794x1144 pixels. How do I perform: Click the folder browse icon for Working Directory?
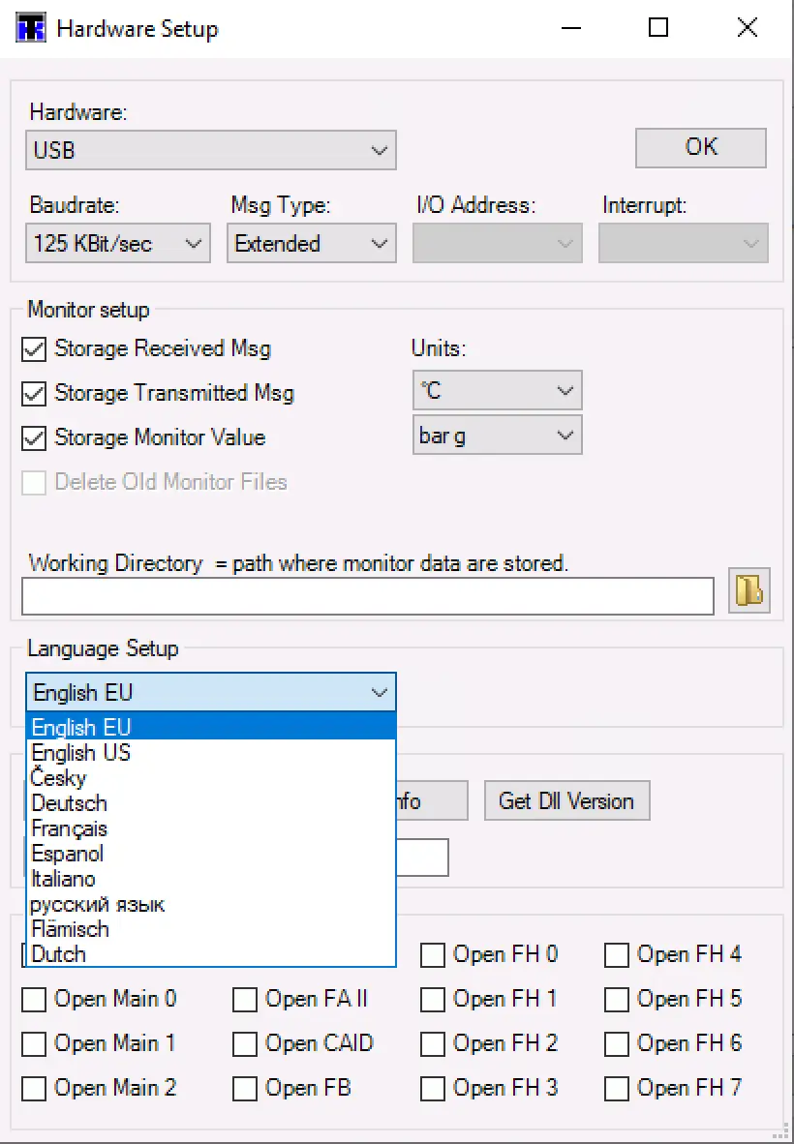748,590
